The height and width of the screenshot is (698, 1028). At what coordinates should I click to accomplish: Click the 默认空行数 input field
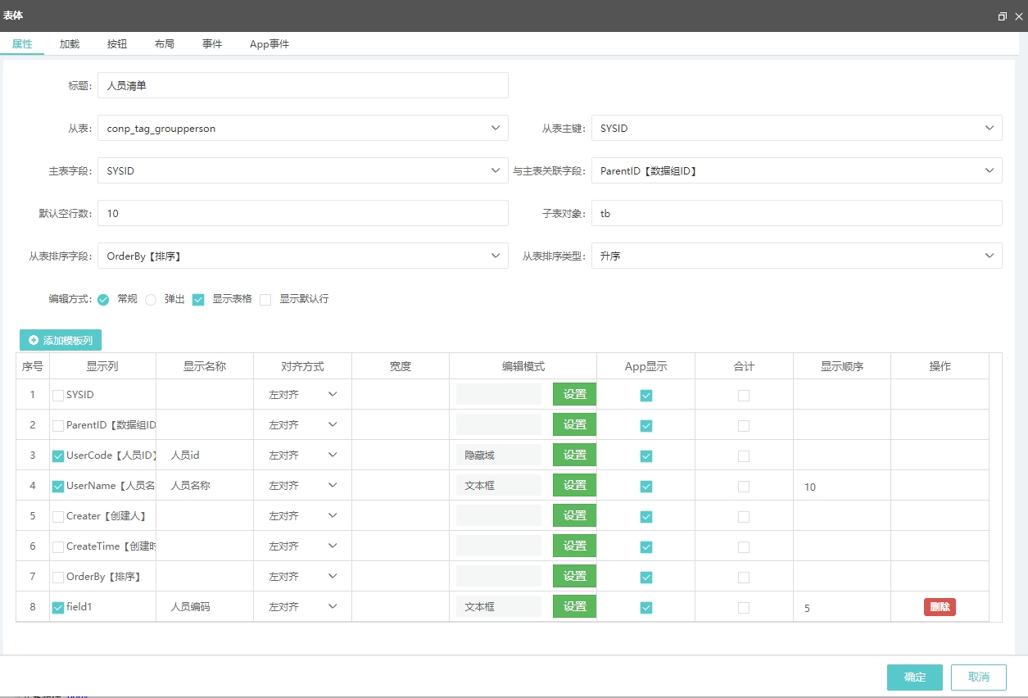coord(303,213)
